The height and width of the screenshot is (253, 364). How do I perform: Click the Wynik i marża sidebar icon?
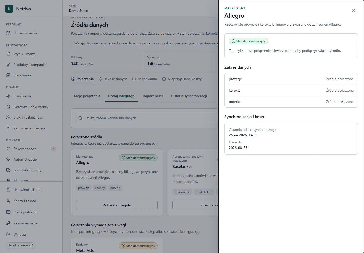tap(8, 54)
